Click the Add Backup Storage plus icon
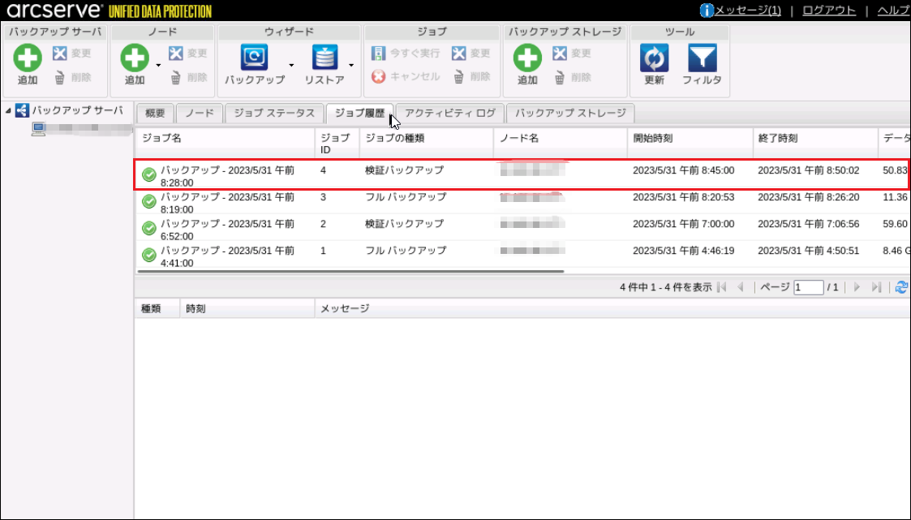 point(527,58)
